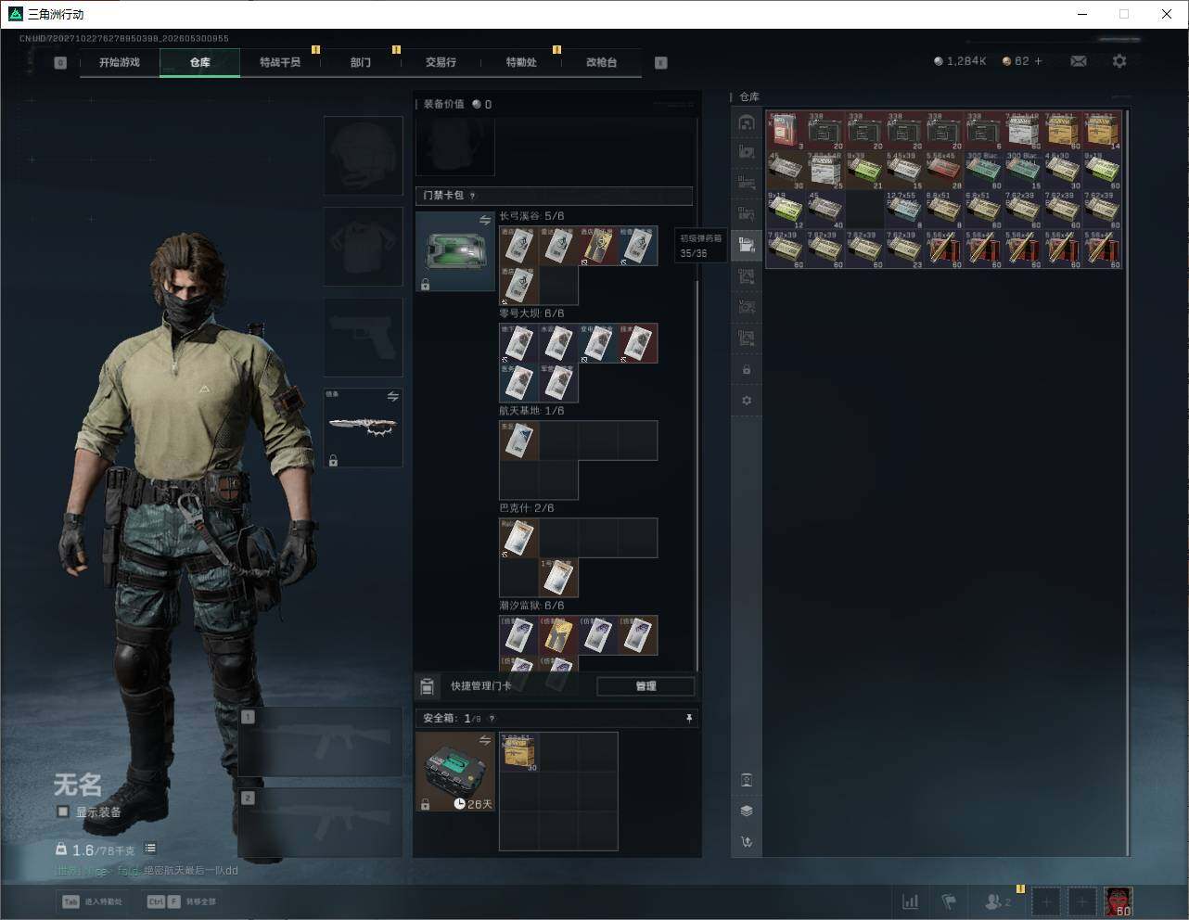
Task: Click the 1,284K currency balance
Action: [x=960, y=61]
